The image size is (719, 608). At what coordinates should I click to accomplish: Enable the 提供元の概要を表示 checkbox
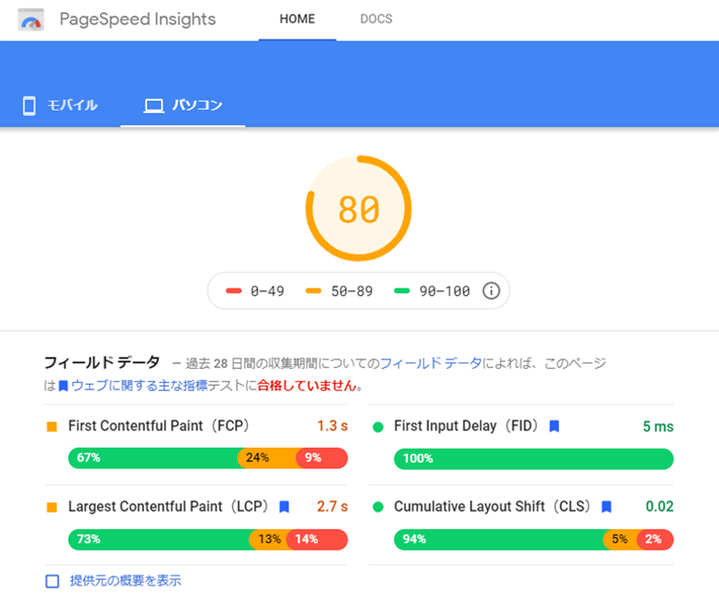52,581
